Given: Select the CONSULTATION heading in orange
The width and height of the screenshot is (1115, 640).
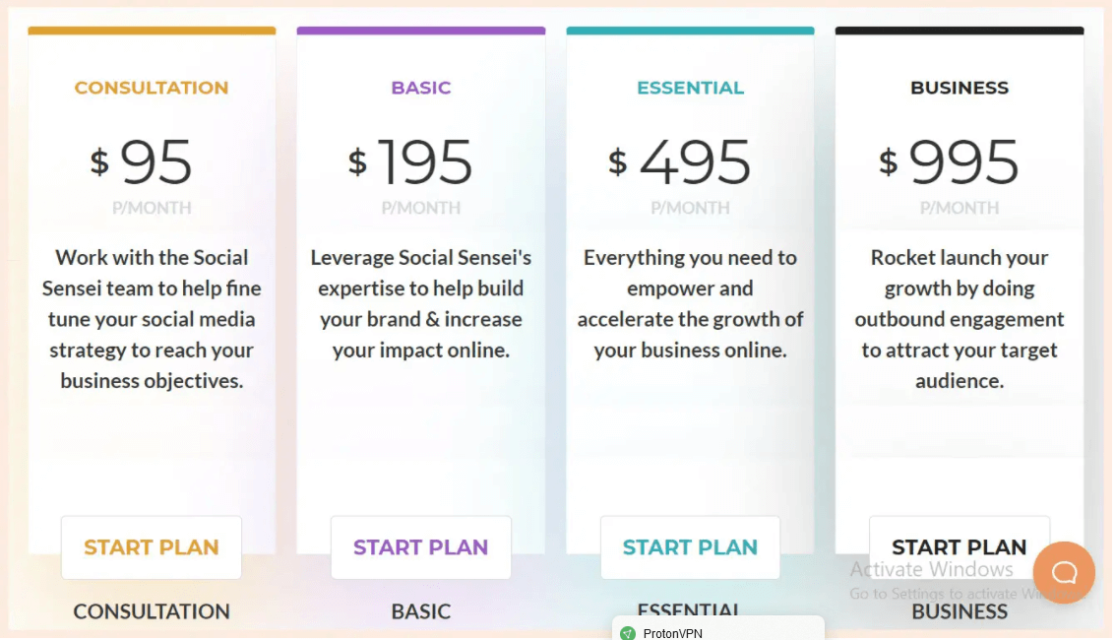Looking at the screenshot, I should [152, 88].
